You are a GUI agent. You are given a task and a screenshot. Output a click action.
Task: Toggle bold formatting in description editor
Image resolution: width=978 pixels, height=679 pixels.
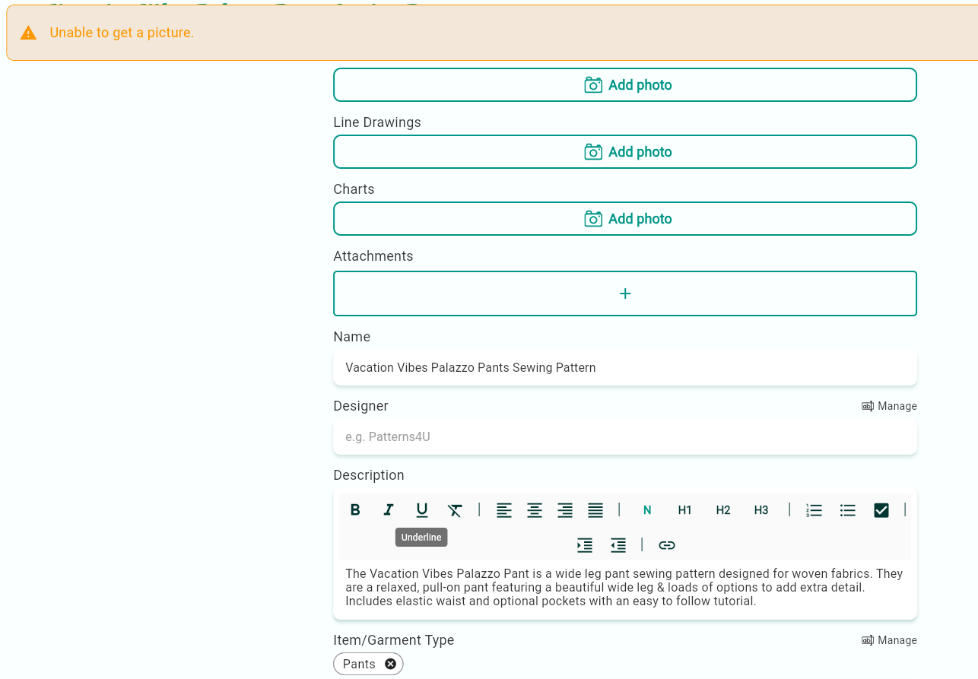point(355,510)
